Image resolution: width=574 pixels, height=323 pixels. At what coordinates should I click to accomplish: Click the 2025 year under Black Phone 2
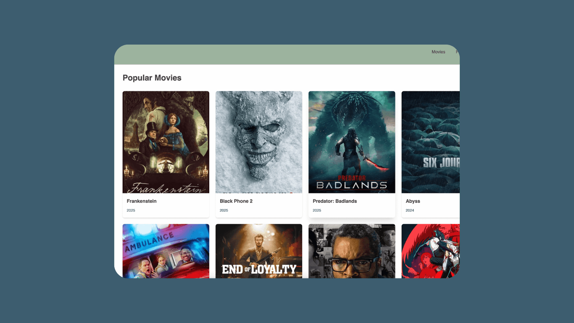click(224, 210)
